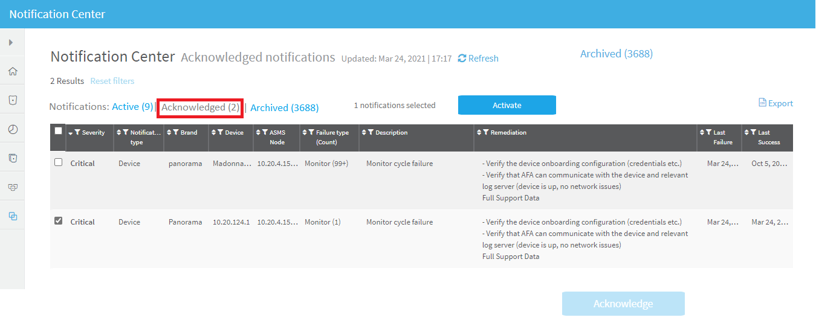The width and height of the screenshot is (816, 329).
Task: Uncheck the 10.20.124.1 Panorama row checkbox
Action: (x=59, y=221)
